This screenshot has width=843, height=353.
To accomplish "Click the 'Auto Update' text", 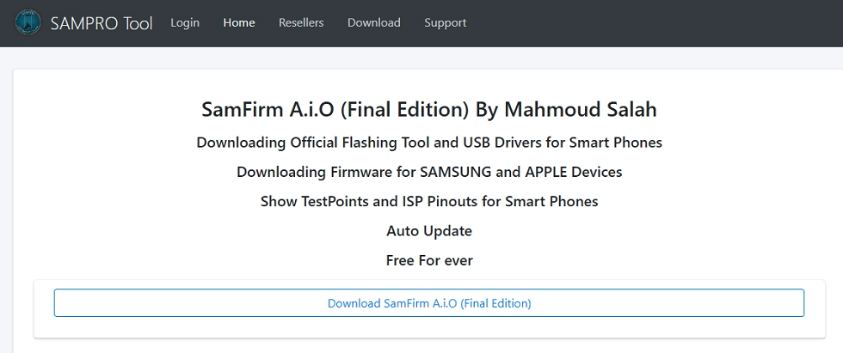I will coord(429,231).
